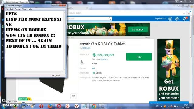Open Notepad View menu

click(x=24, y=9)
